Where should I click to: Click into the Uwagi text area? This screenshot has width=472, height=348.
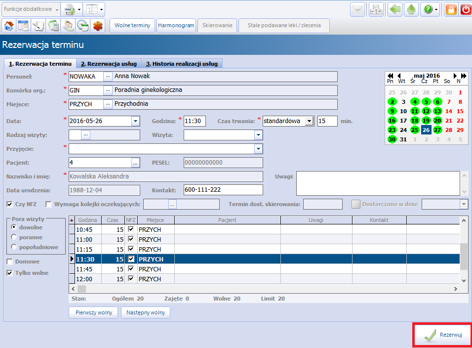click(x=378, y=183)
